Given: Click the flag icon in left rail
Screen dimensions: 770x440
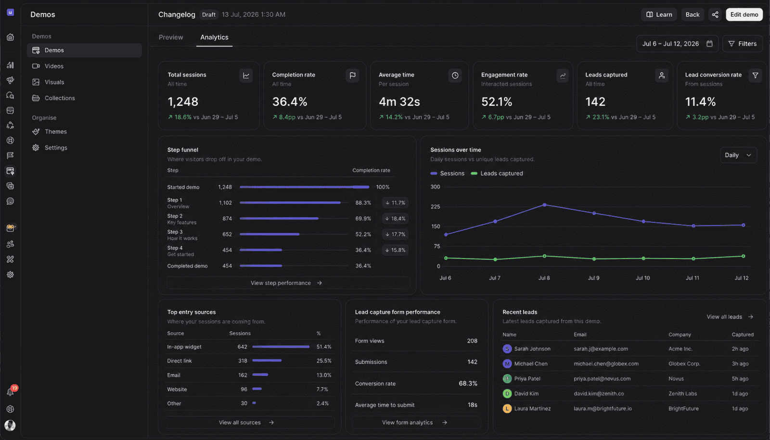Looking at the screenshot, I should [10, 155].
